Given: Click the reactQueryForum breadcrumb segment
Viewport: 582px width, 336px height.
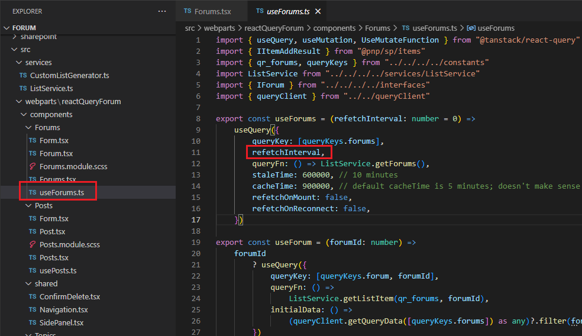Looking at the screenshot, I should click(275, 28).
